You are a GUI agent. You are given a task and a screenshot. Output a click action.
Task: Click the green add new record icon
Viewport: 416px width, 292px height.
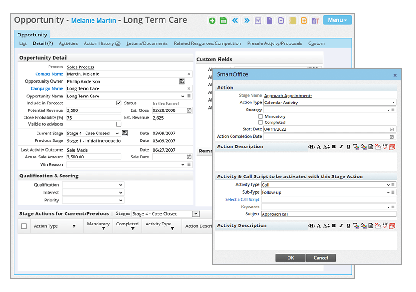point(212,20)
